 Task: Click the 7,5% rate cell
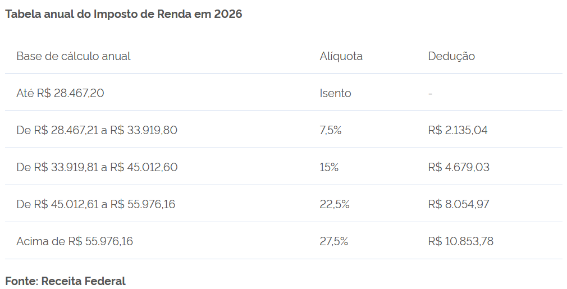[331, 130]
